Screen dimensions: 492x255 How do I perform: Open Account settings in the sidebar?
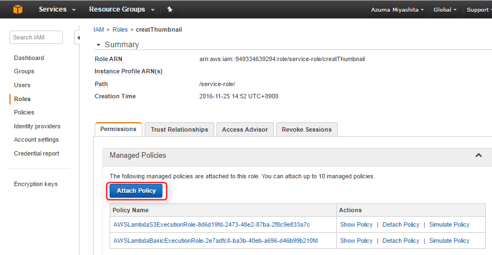(36, 139)
